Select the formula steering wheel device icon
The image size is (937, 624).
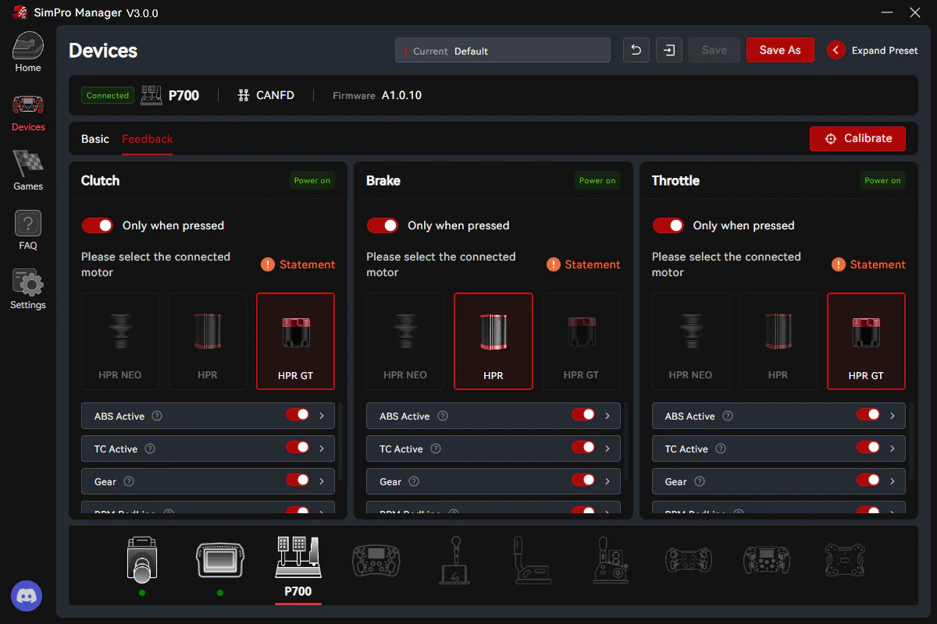tap(376, 560)
